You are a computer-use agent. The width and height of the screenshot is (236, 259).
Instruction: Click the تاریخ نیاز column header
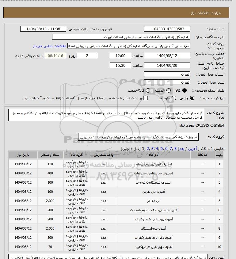tap(23, 155)
